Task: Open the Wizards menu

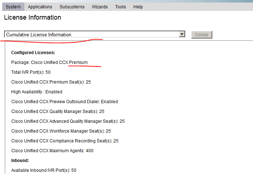Action: 100,7
